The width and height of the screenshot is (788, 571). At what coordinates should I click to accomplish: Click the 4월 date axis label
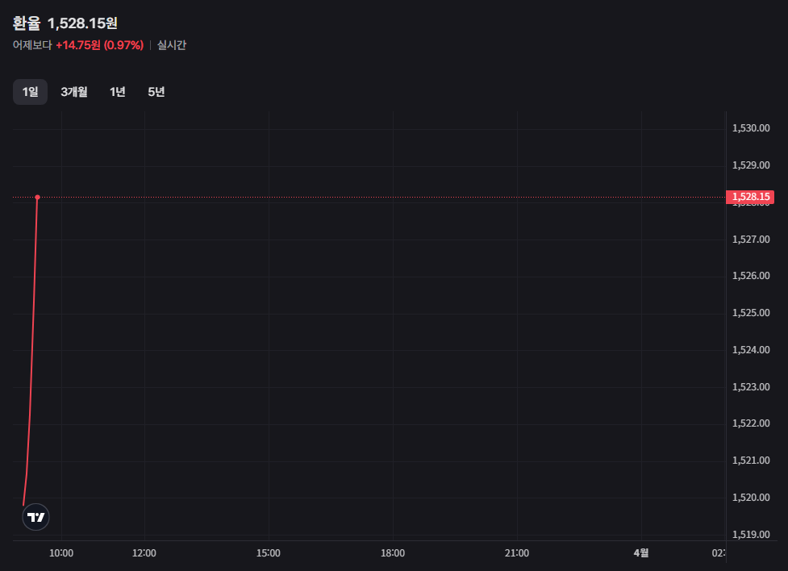[x=640, y=553]
